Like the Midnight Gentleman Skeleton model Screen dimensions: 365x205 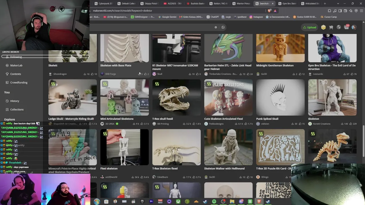coord(302,74)
